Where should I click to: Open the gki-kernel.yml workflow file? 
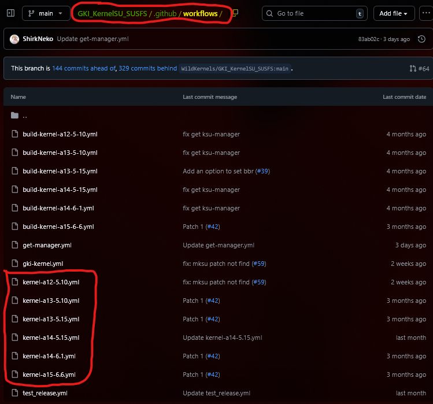(x=43, y=264)
